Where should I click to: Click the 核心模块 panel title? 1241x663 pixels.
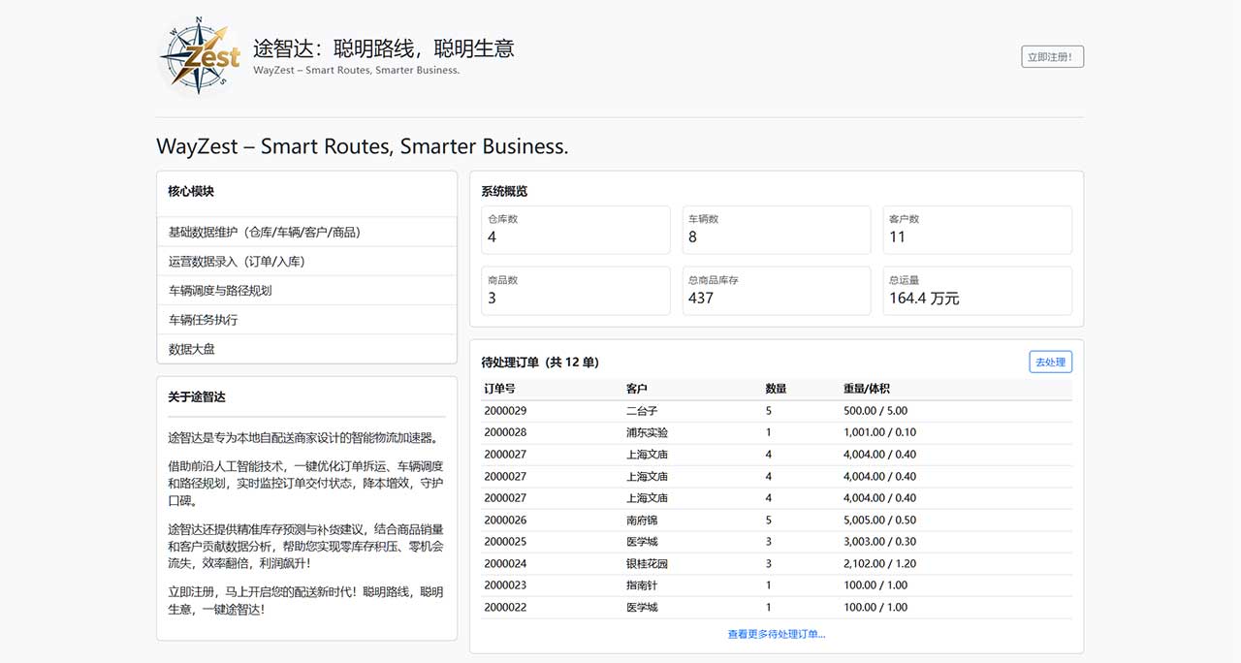click(x=189, y=191)
